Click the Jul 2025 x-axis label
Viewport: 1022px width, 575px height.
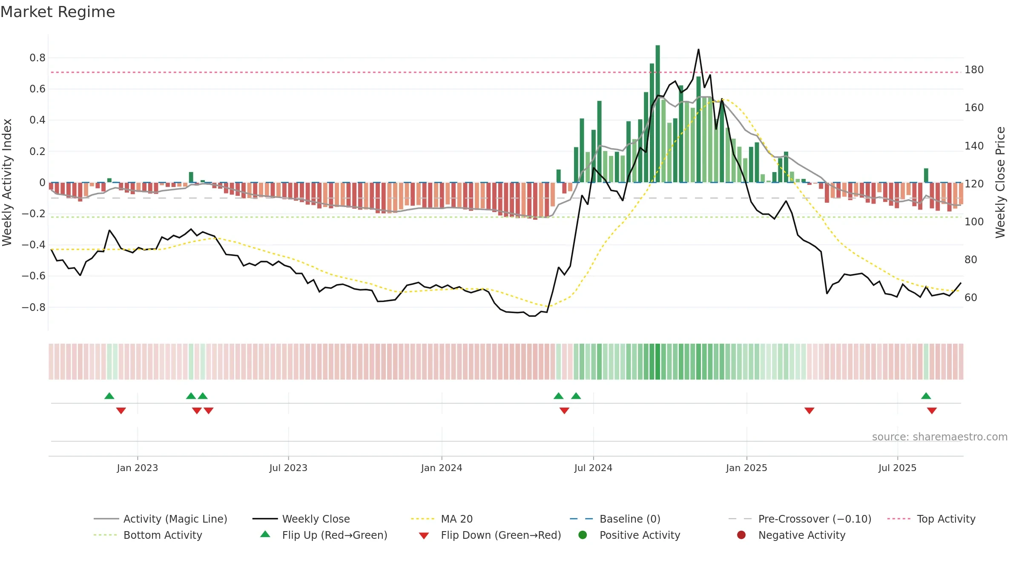pyautogui.click(x=897, y=468)
